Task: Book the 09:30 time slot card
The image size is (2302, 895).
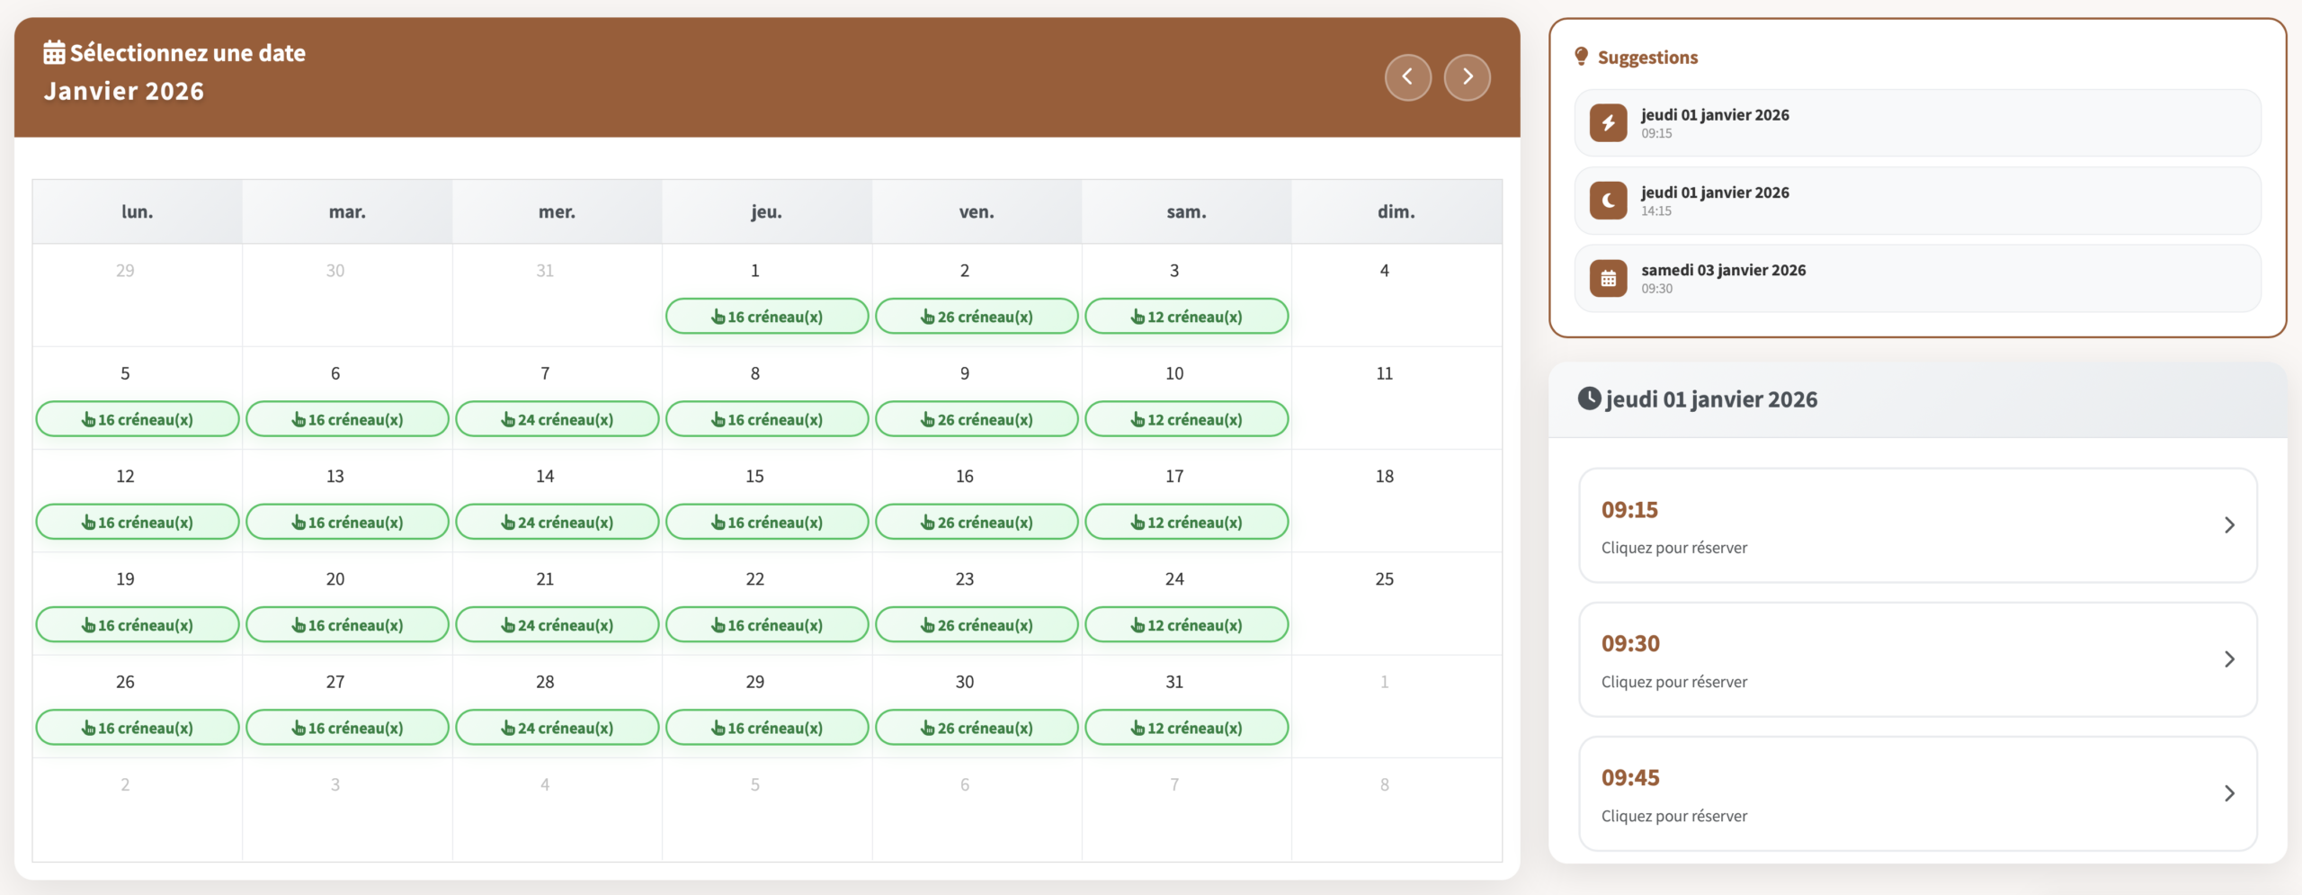Action: pos(1917,659)
